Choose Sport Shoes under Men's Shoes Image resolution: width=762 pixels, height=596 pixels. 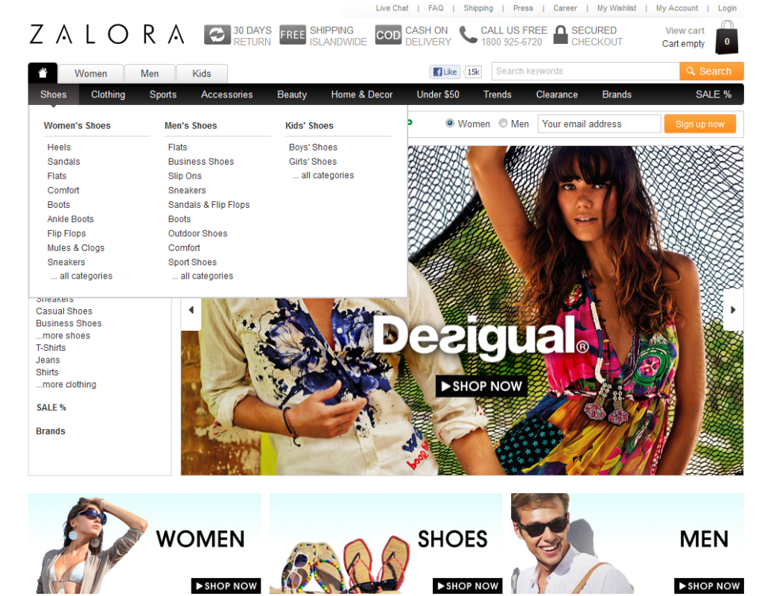(x=192, y=261)
